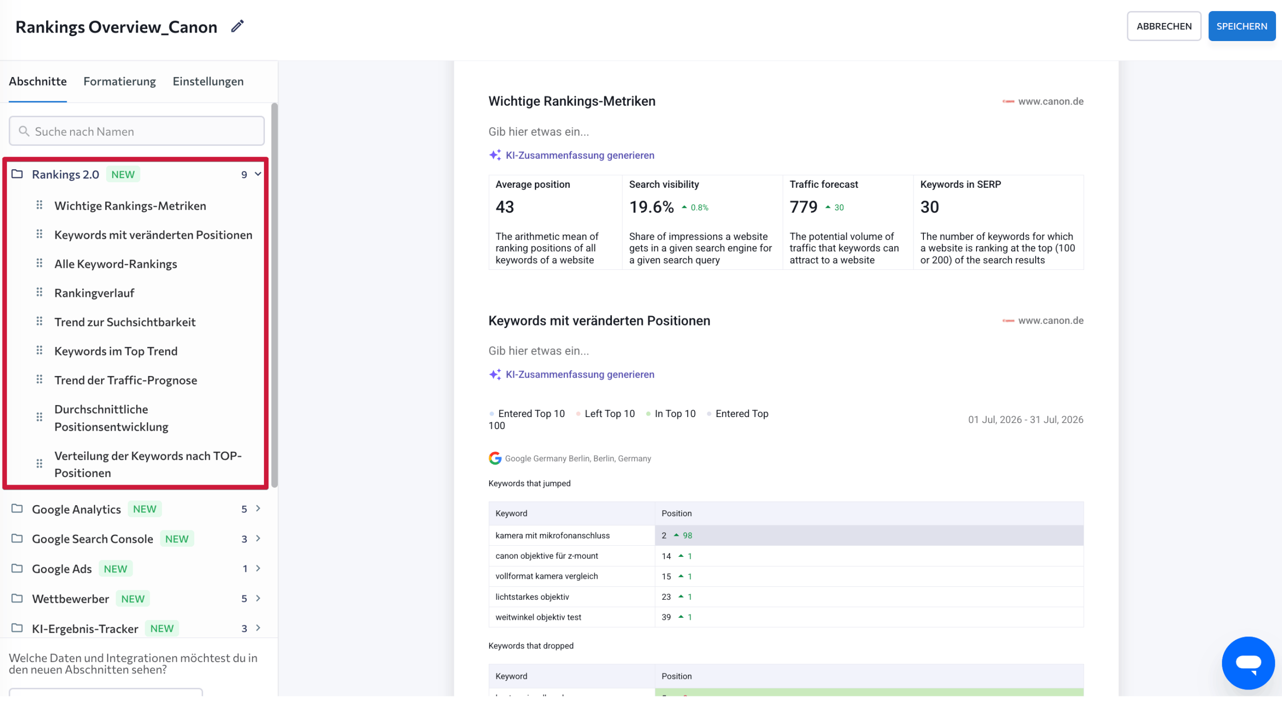The image size is (1282, 728).
Task: Click the Search visibility value 19.6%
Action: [x=651, y=207]
